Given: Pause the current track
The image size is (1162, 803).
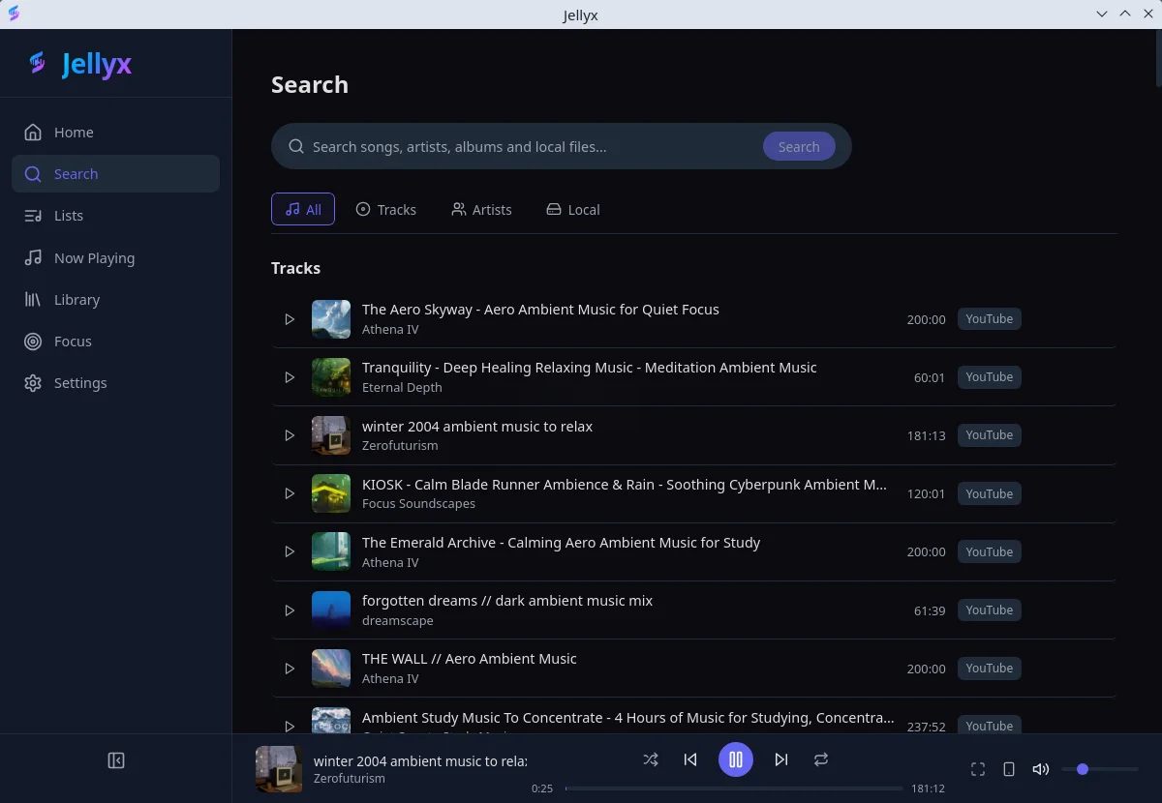Looking at the screenshot, I should click(x=736, y=759).
